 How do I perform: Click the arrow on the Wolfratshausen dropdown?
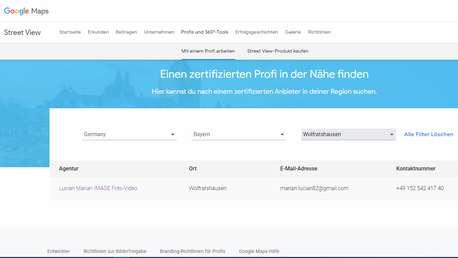pyautogui.click(x=392, y=135)
